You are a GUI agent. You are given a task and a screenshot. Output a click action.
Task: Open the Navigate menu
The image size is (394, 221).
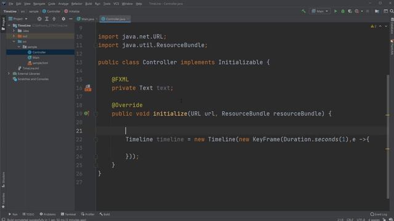[x=39, y=4]
